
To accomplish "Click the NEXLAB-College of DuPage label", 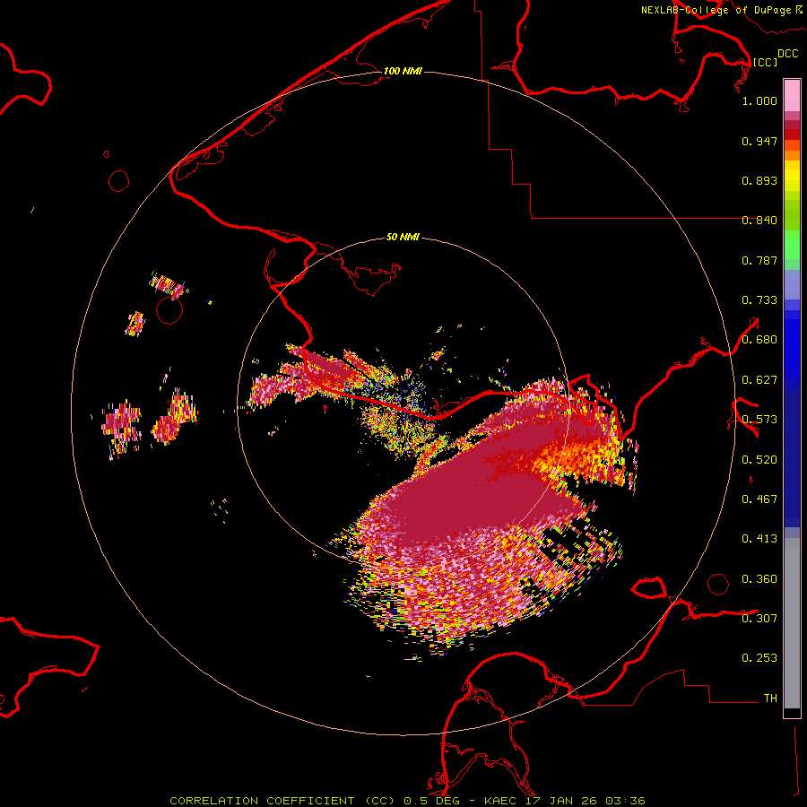I will 716,10.
